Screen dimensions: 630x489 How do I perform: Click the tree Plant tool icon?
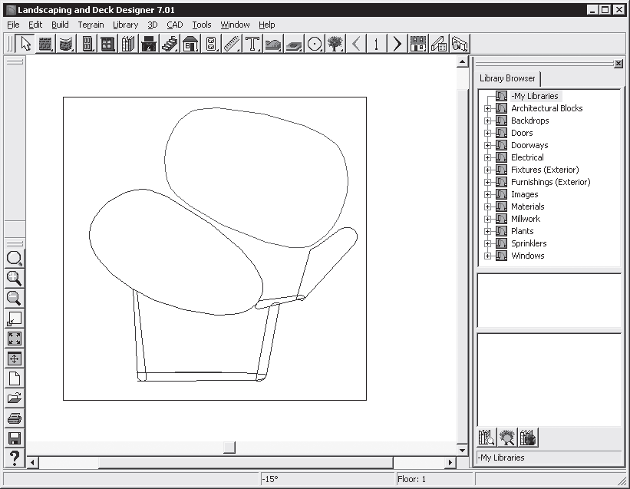tap(335, 44)
